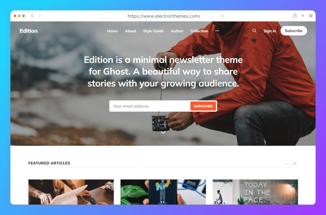Add a new tab with plus icon
Screen dimensions: 326x215
(303, 16)
